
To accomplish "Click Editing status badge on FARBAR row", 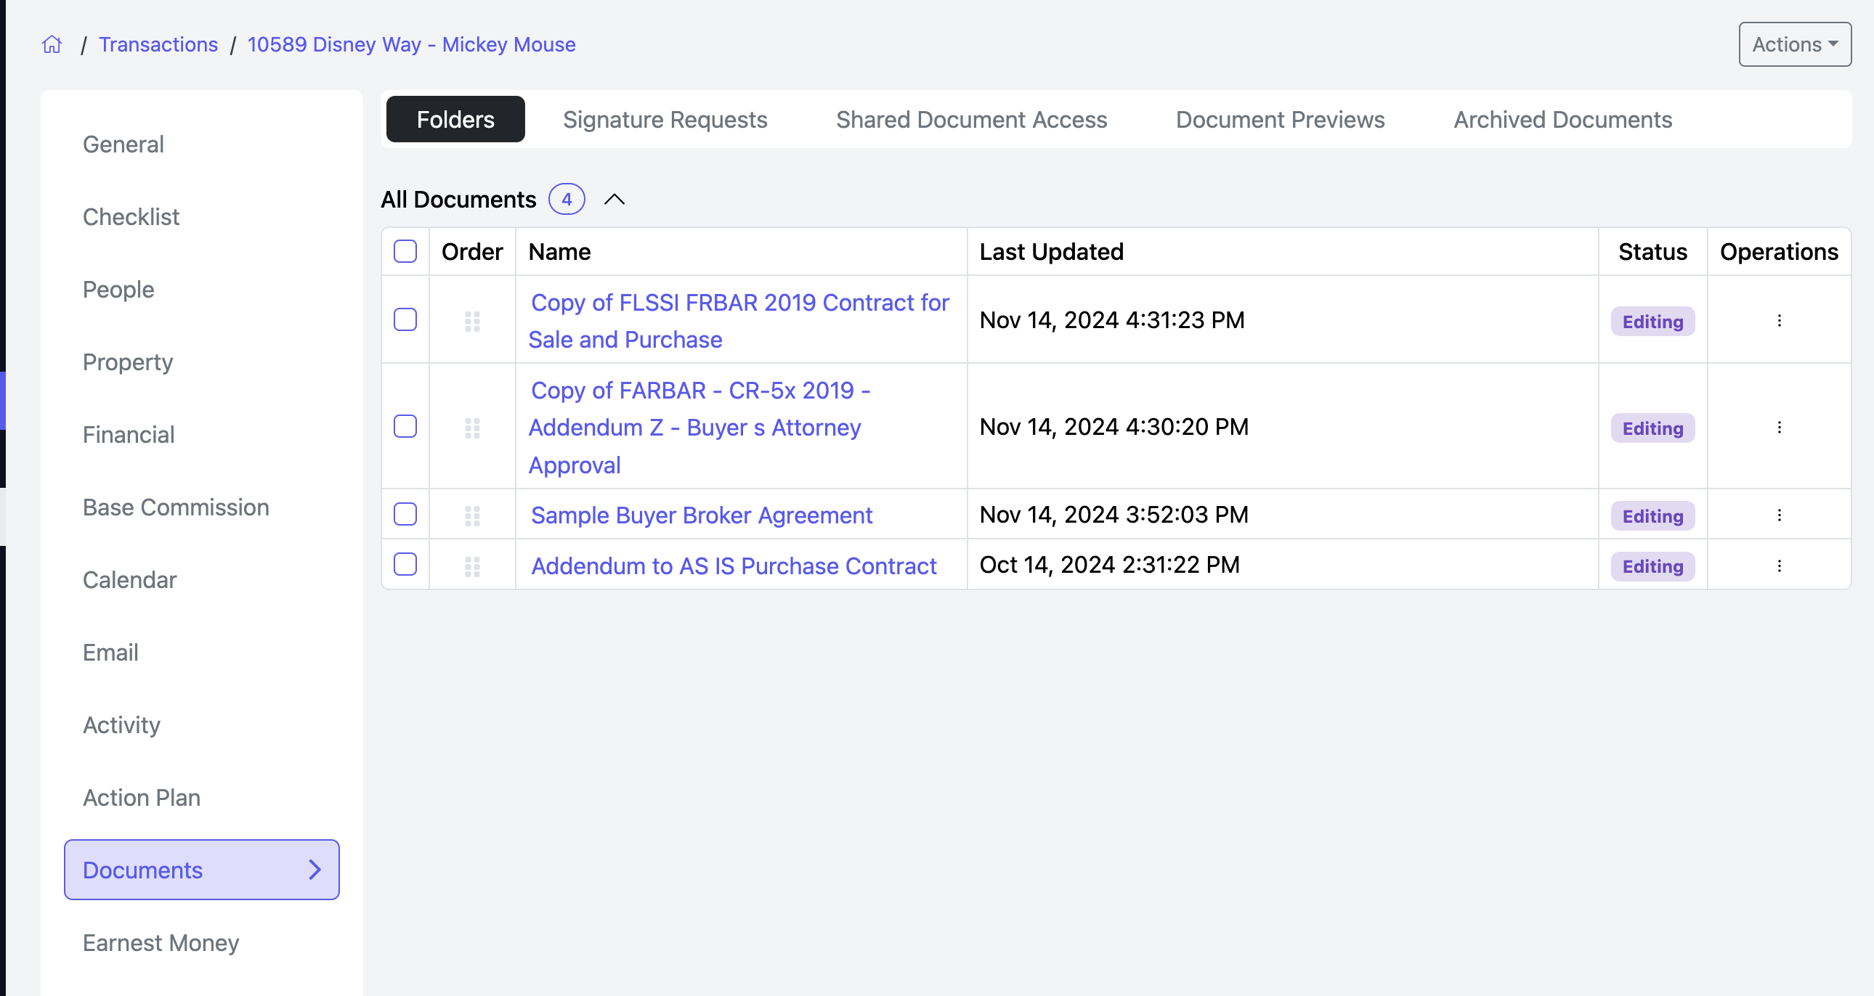I will (x=1652, y=428).
